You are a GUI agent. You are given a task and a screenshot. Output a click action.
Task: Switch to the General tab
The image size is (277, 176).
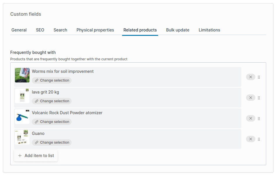(19, 30)
